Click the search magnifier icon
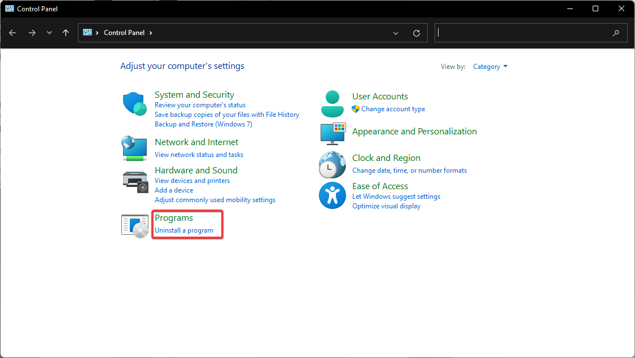The width and height of the screenshot is (635, 358). click(616, 33)
